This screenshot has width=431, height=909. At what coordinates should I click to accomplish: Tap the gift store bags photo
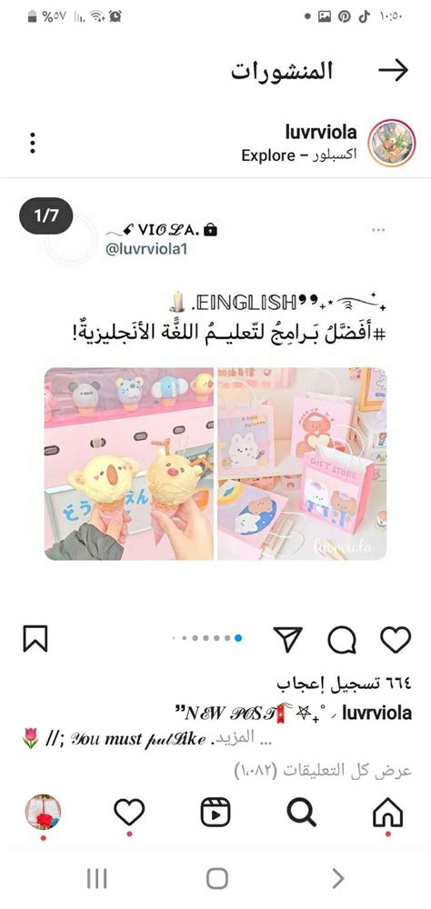(x=302, y=464)
